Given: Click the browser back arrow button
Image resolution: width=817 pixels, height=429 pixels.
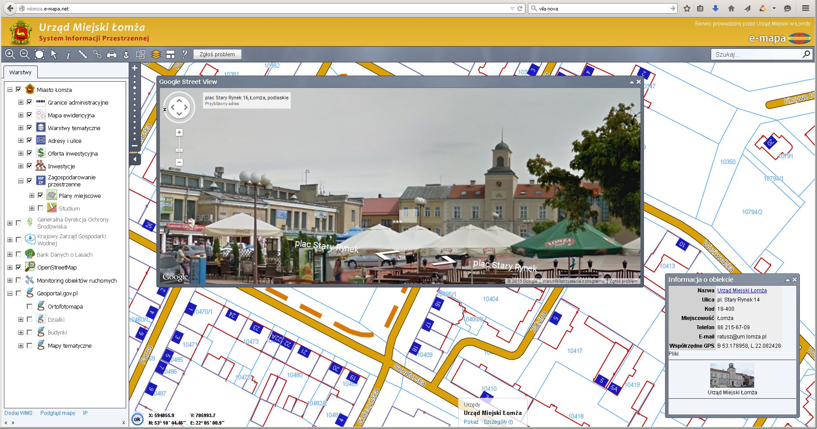Looking at the screenshot, I should click(x=10, y=8).
